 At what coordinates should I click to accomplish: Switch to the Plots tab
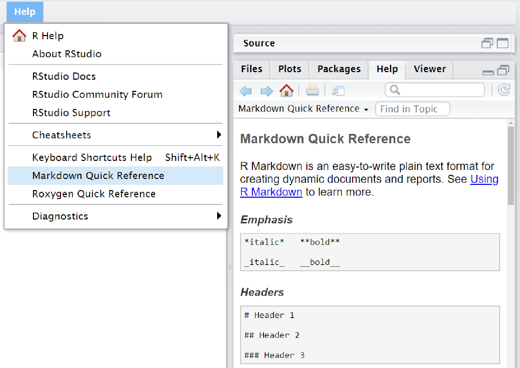(x=290, y=69)
